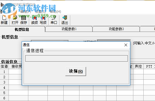Image resolution: width=155 pixels, height=101 pixels.
Task: Open the 串口 serial port settings icon
Action: pyautogui.click(x=54, y=20)
